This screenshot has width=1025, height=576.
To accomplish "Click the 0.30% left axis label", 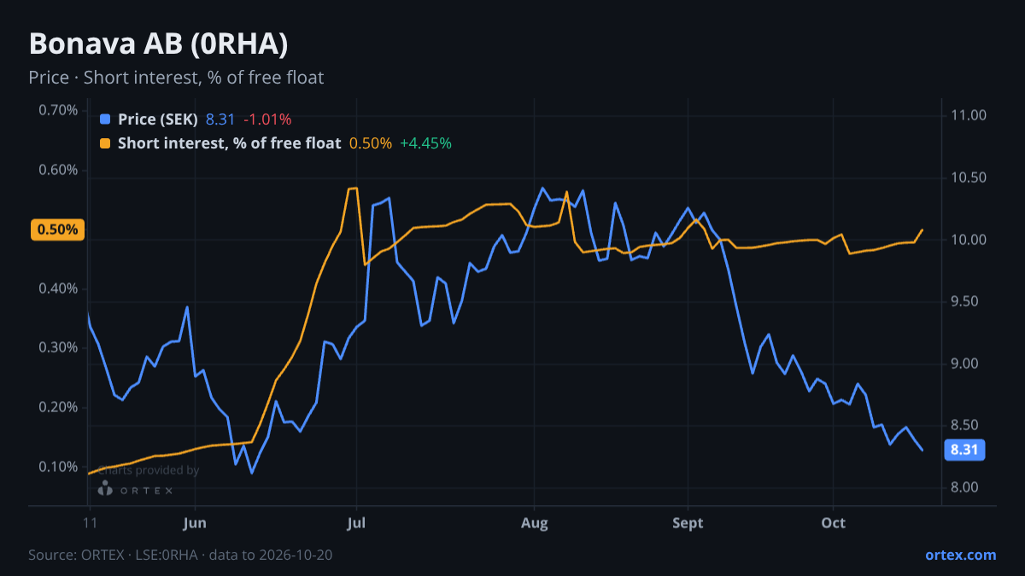I will click(59, 347).
